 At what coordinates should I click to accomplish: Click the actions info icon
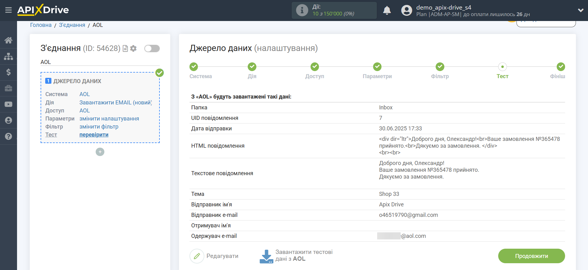pyautogui.click(x=302, y=10)
